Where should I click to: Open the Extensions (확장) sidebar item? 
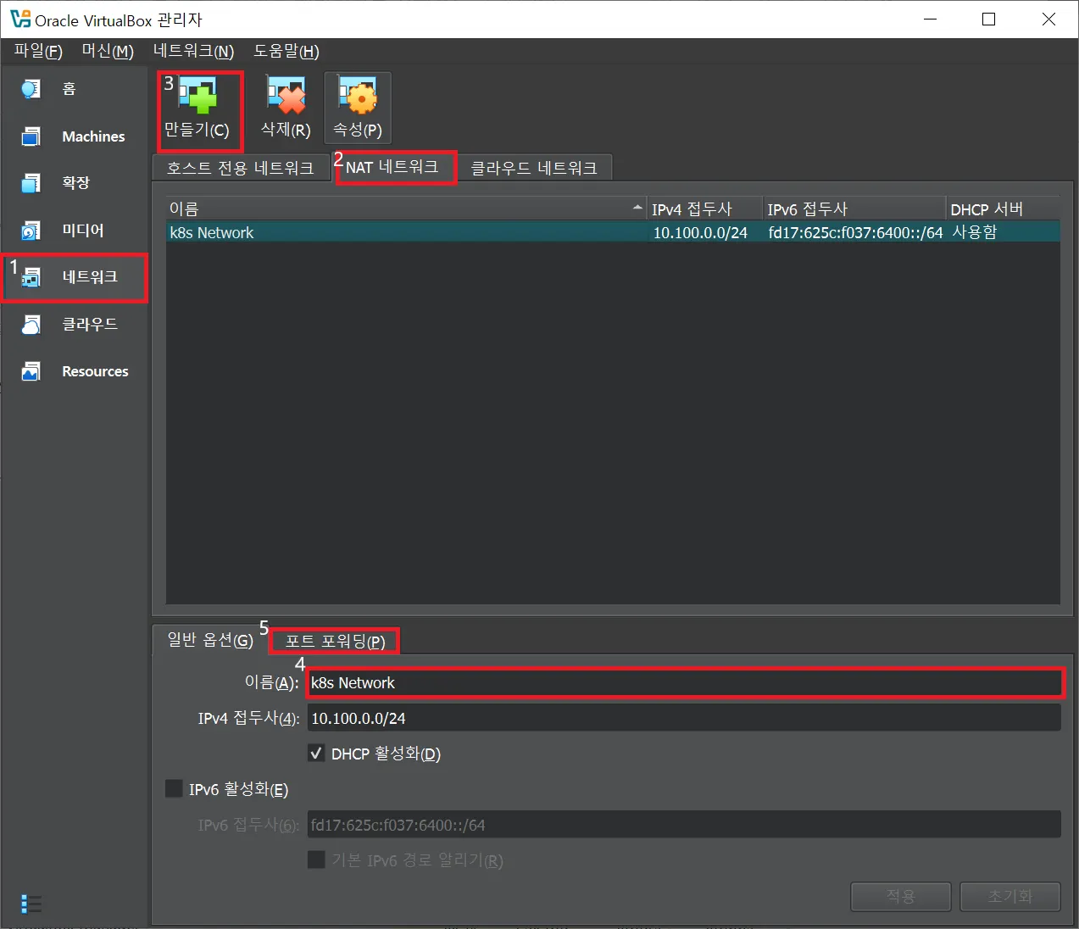[x=75, y=183]
